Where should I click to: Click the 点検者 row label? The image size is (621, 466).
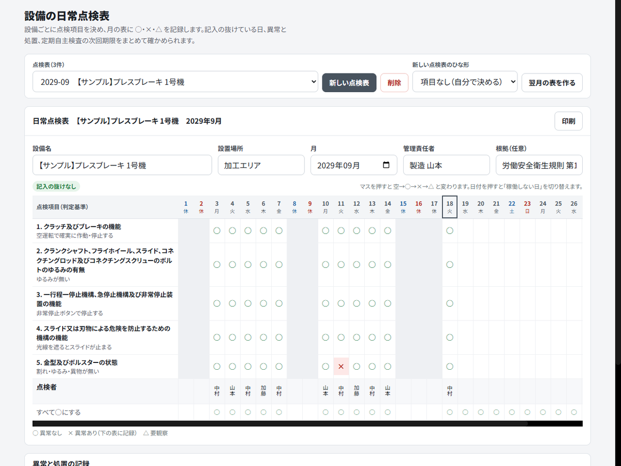pos(47,386)
